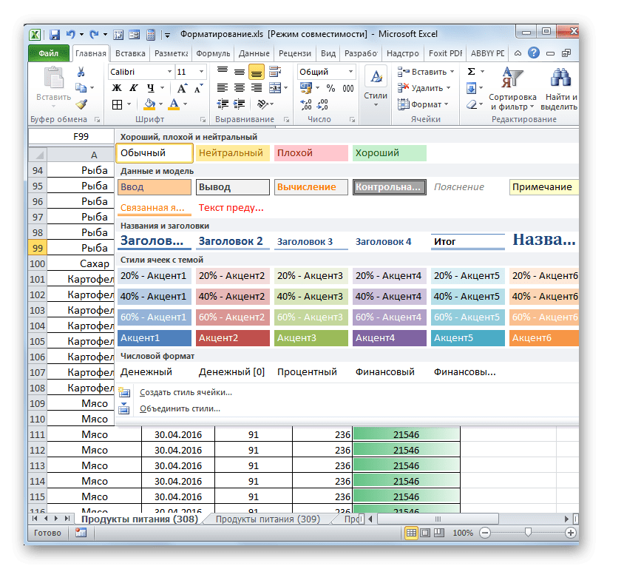Image resolution: width=624 pixels, height=569 pixels.
Task: Switch to Надстройки ribbon tab
Action: pyautogui.click(x=403, y=53)
